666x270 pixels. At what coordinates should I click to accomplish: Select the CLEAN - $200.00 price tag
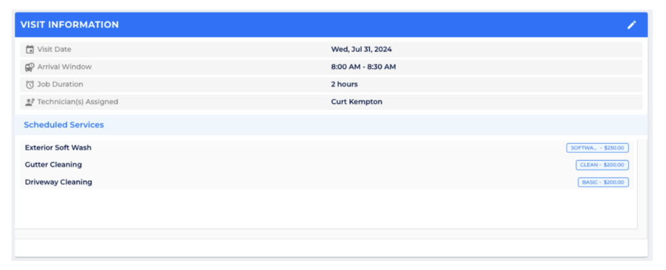pos(602,165)
